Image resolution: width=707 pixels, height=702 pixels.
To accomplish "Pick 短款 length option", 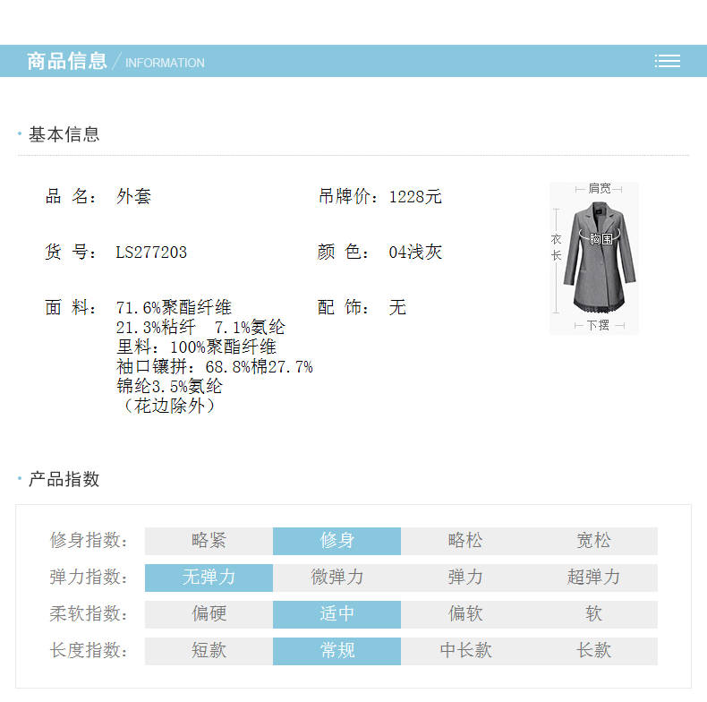I will (209, 651).
